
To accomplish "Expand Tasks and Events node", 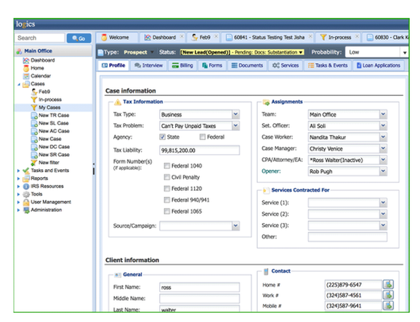I will 18,171.
